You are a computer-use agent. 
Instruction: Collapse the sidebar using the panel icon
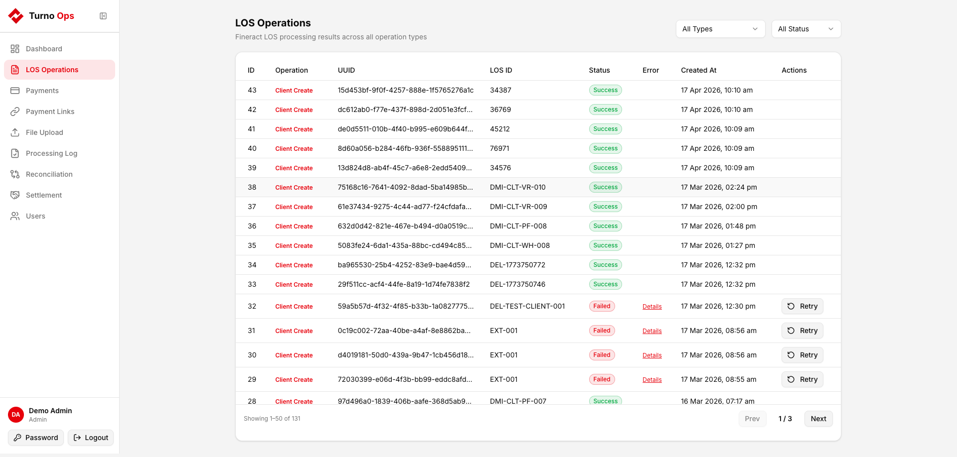[x=103, y=16]
